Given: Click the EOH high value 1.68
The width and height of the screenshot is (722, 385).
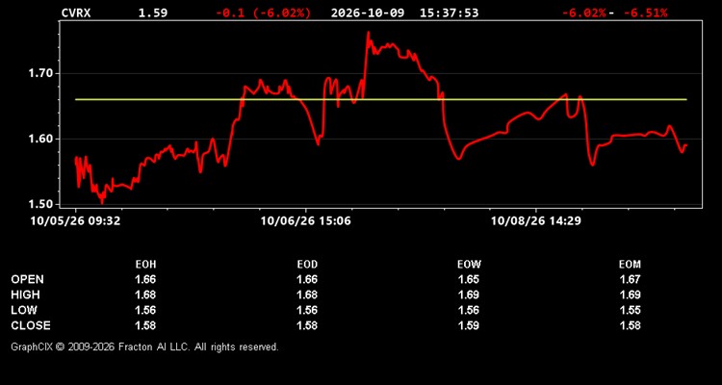Looking at the screenshot, I should (145, 295).
